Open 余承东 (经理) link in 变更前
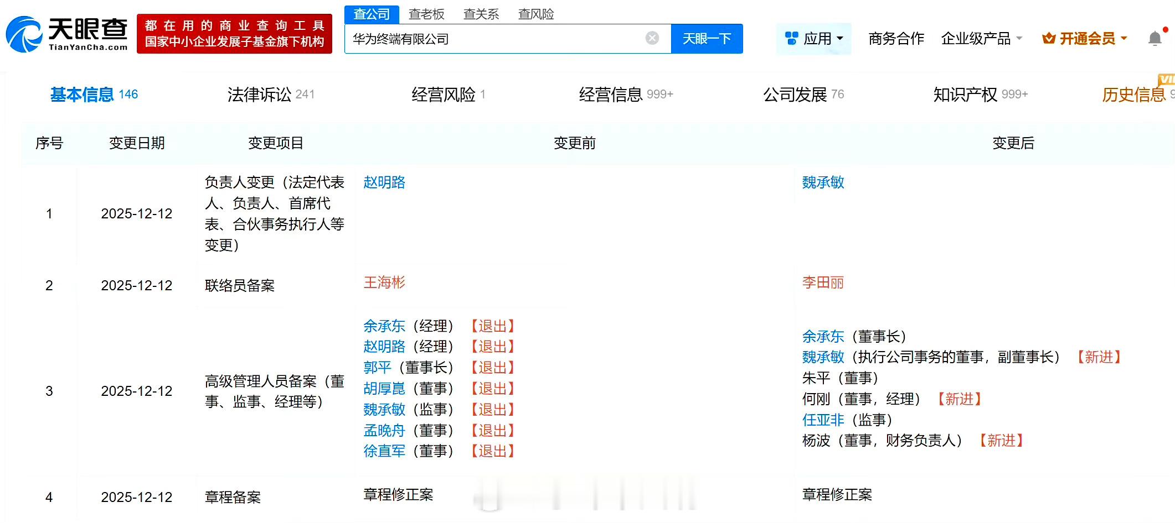Screen dimensions: 1175x523 (384, 326)
